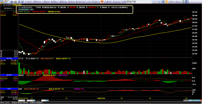Click the news ticker in status bar
This screenshot has width=202, height=104.
tap(27, 103)
